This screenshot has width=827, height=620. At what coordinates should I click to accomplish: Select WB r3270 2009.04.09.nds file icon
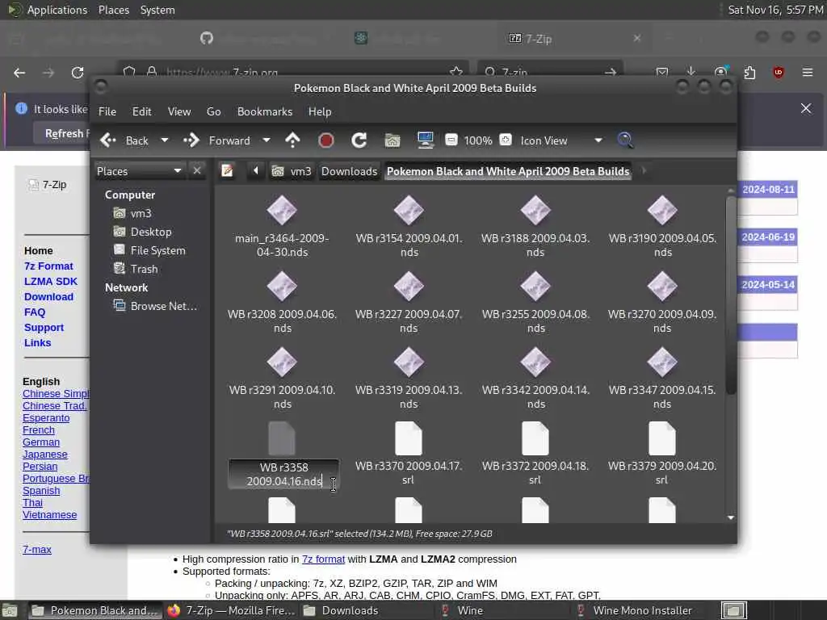(x=662, y=287)
